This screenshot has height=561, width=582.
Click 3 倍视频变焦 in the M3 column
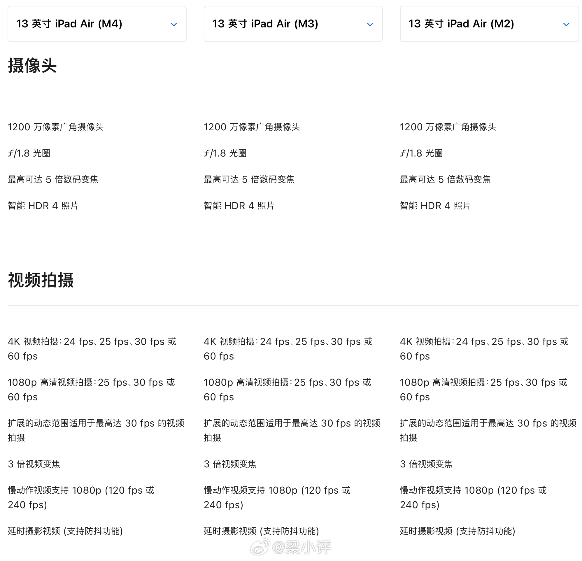(x=230, y=464)
